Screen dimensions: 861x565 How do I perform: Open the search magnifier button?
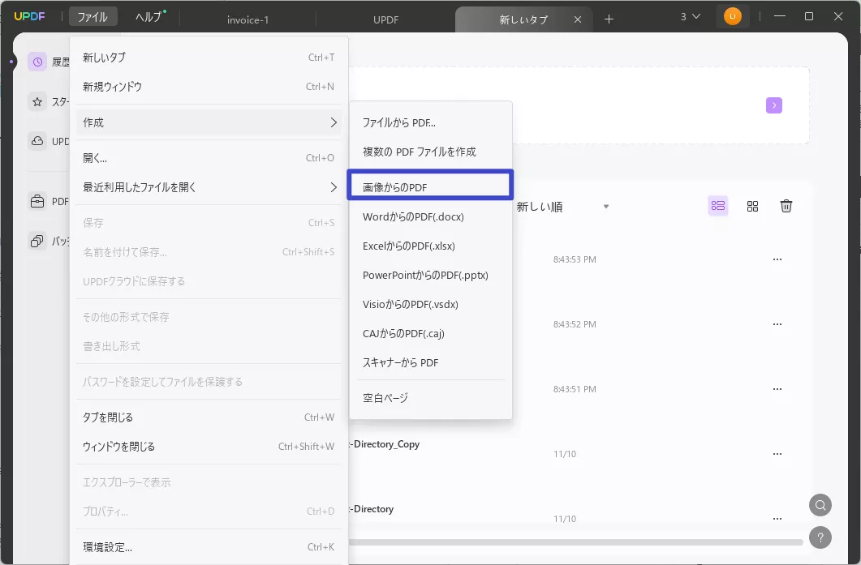pos(820,505)
